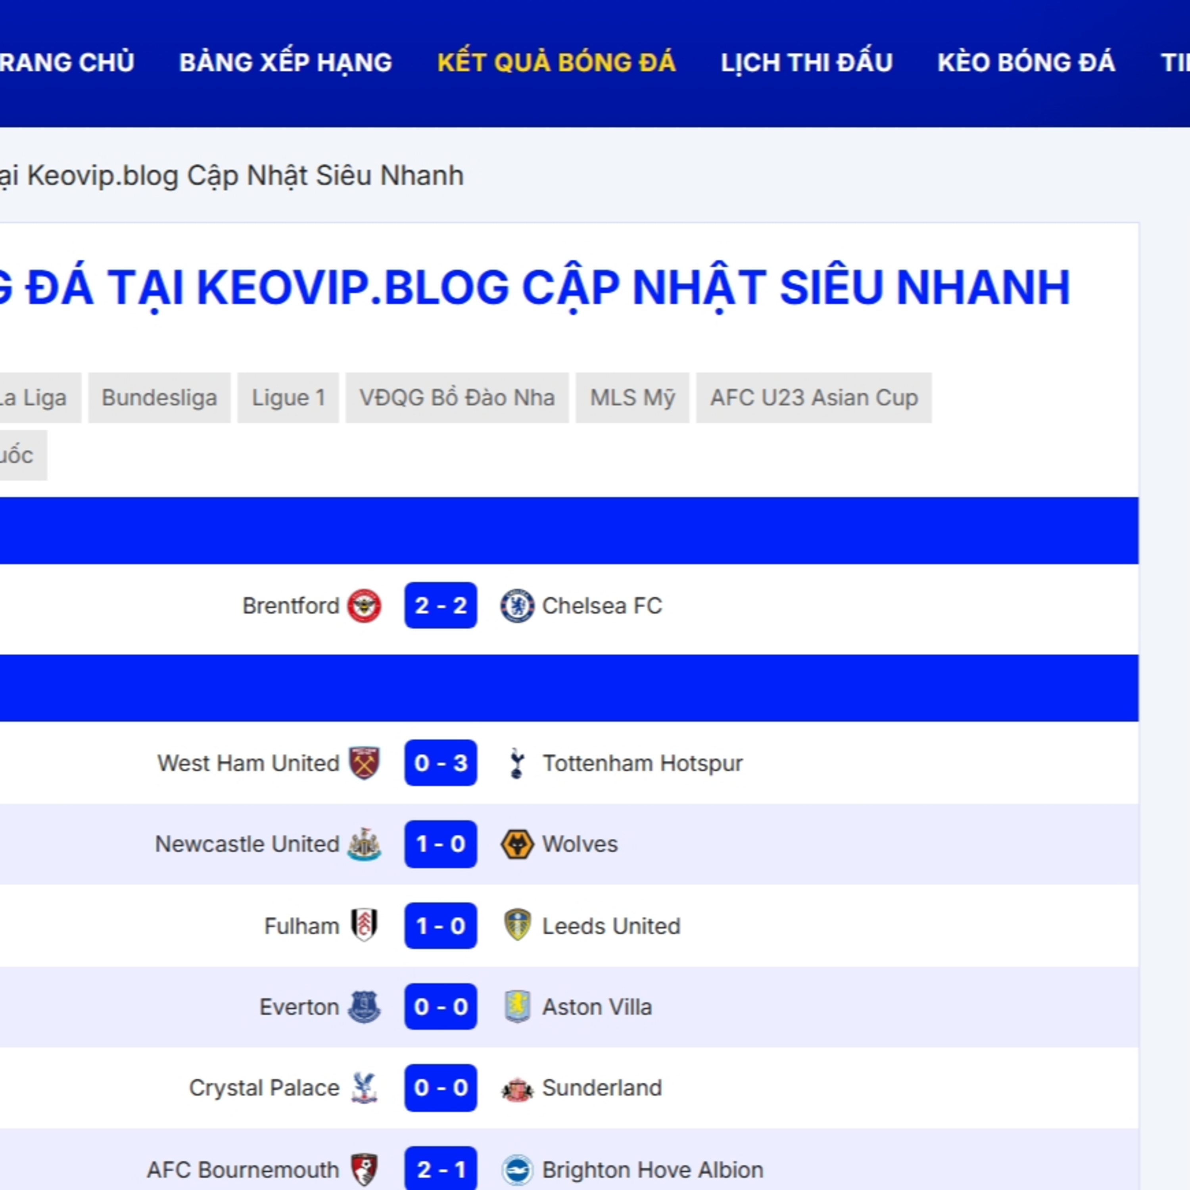Viewport: 1190px width, 1190px height.
Task: Click the breadcrumb text Keovip.blog Cập Nhật Siêu Nhanh
Action: 245,176
